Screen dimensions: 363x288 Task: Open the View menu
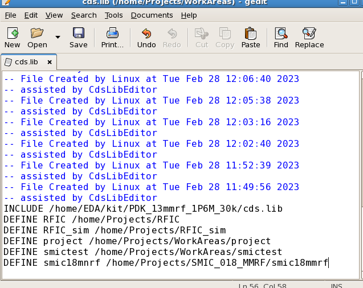[54, 15]
